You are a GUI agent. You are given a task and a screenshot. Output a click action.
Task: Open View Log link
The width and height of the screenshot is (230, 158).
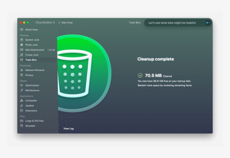click(68, 129)
